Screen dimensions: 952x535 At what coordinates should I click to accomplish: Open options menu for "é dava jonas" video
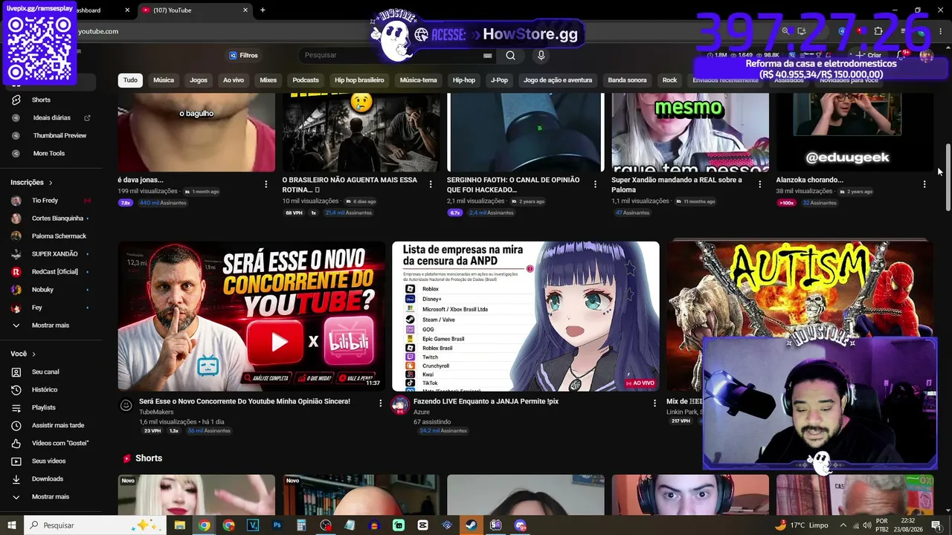[x=266, y=184]
